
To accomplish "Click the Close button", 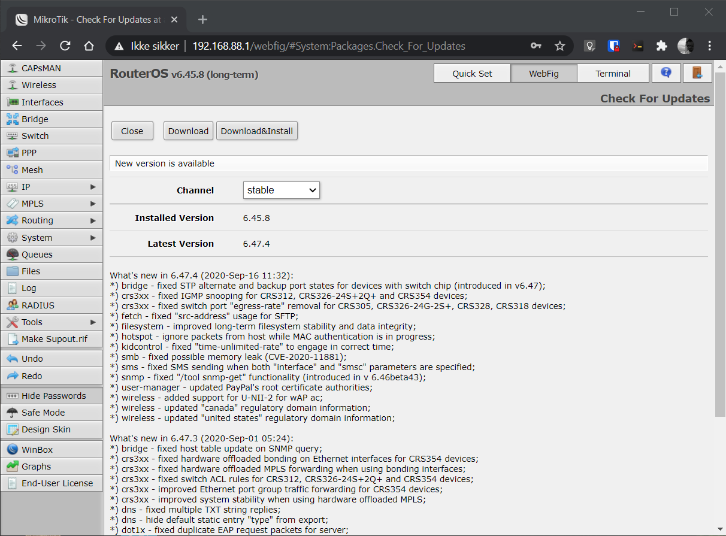I will pos(132,131).
